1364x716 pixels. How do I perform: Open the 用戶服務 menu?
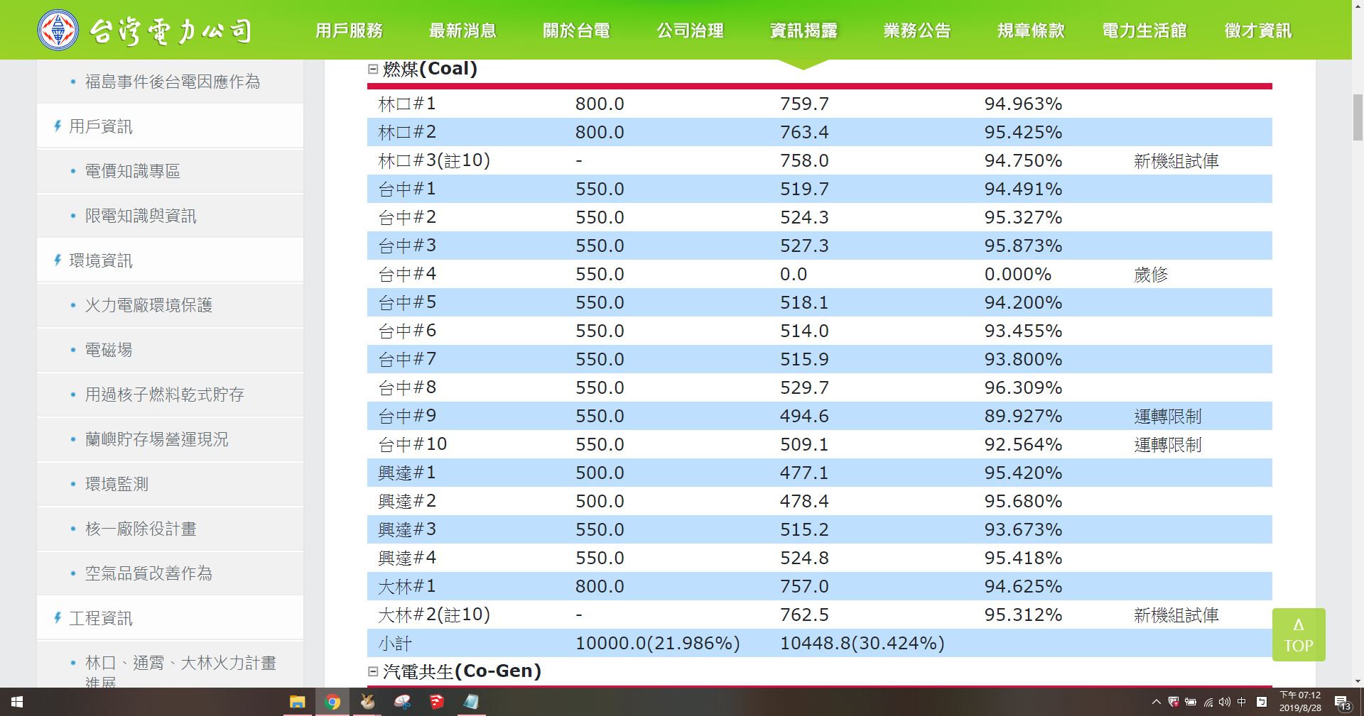349,31
